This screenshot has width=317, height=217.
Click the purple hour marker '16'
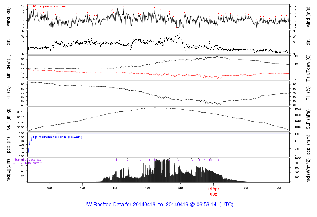[218, 160]
